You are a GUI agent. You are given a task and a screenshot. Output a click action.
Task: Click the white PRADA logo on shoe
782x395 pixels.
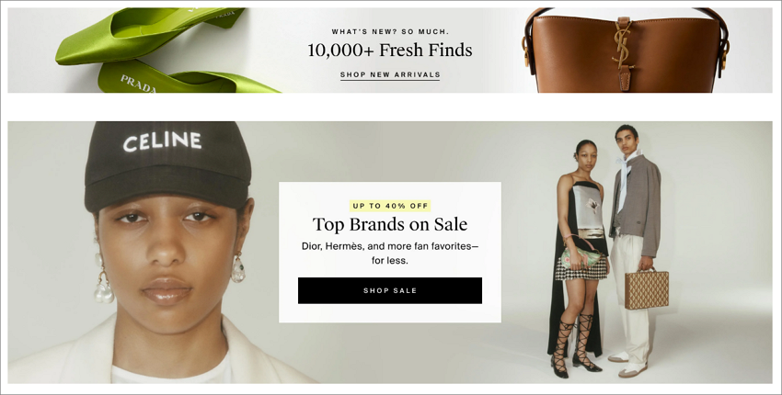138,84
